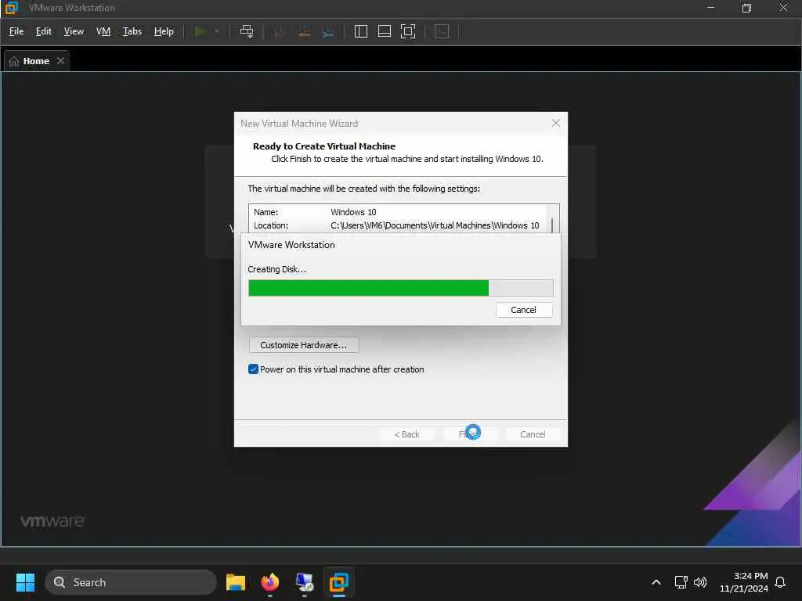
Task: Click the wizard's bottom Cancel button
Action: coord(533,434)
